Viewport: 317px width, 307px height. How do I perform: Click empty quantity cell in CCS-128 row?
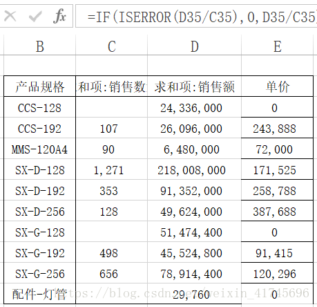pos(112,107)
